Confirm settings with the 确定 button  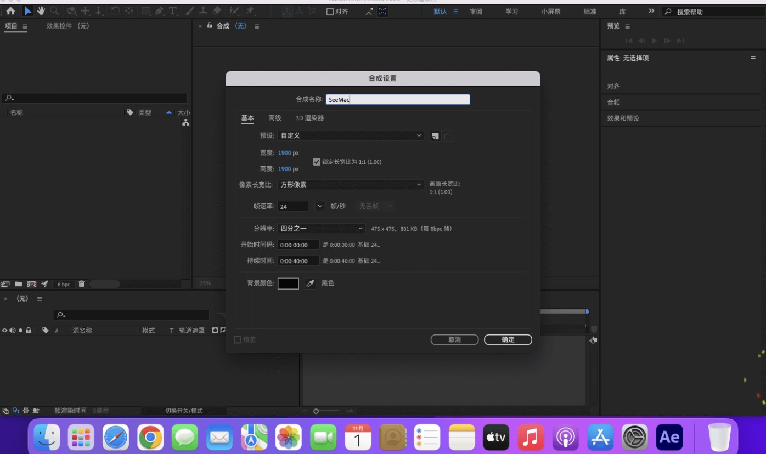click(507, 339)
